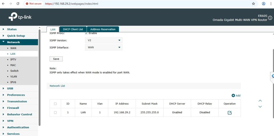This screenshot has width=274, height=136.
Task: Toggle the IGMP Proxy Enable checkbox
Action: pos(86,33)
